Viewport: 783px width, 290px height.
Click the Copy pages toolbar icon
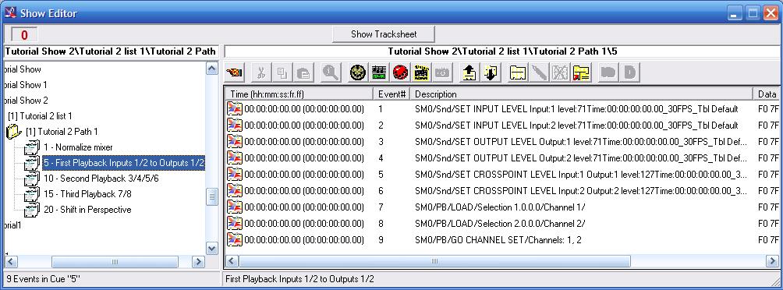coord(282,72)
